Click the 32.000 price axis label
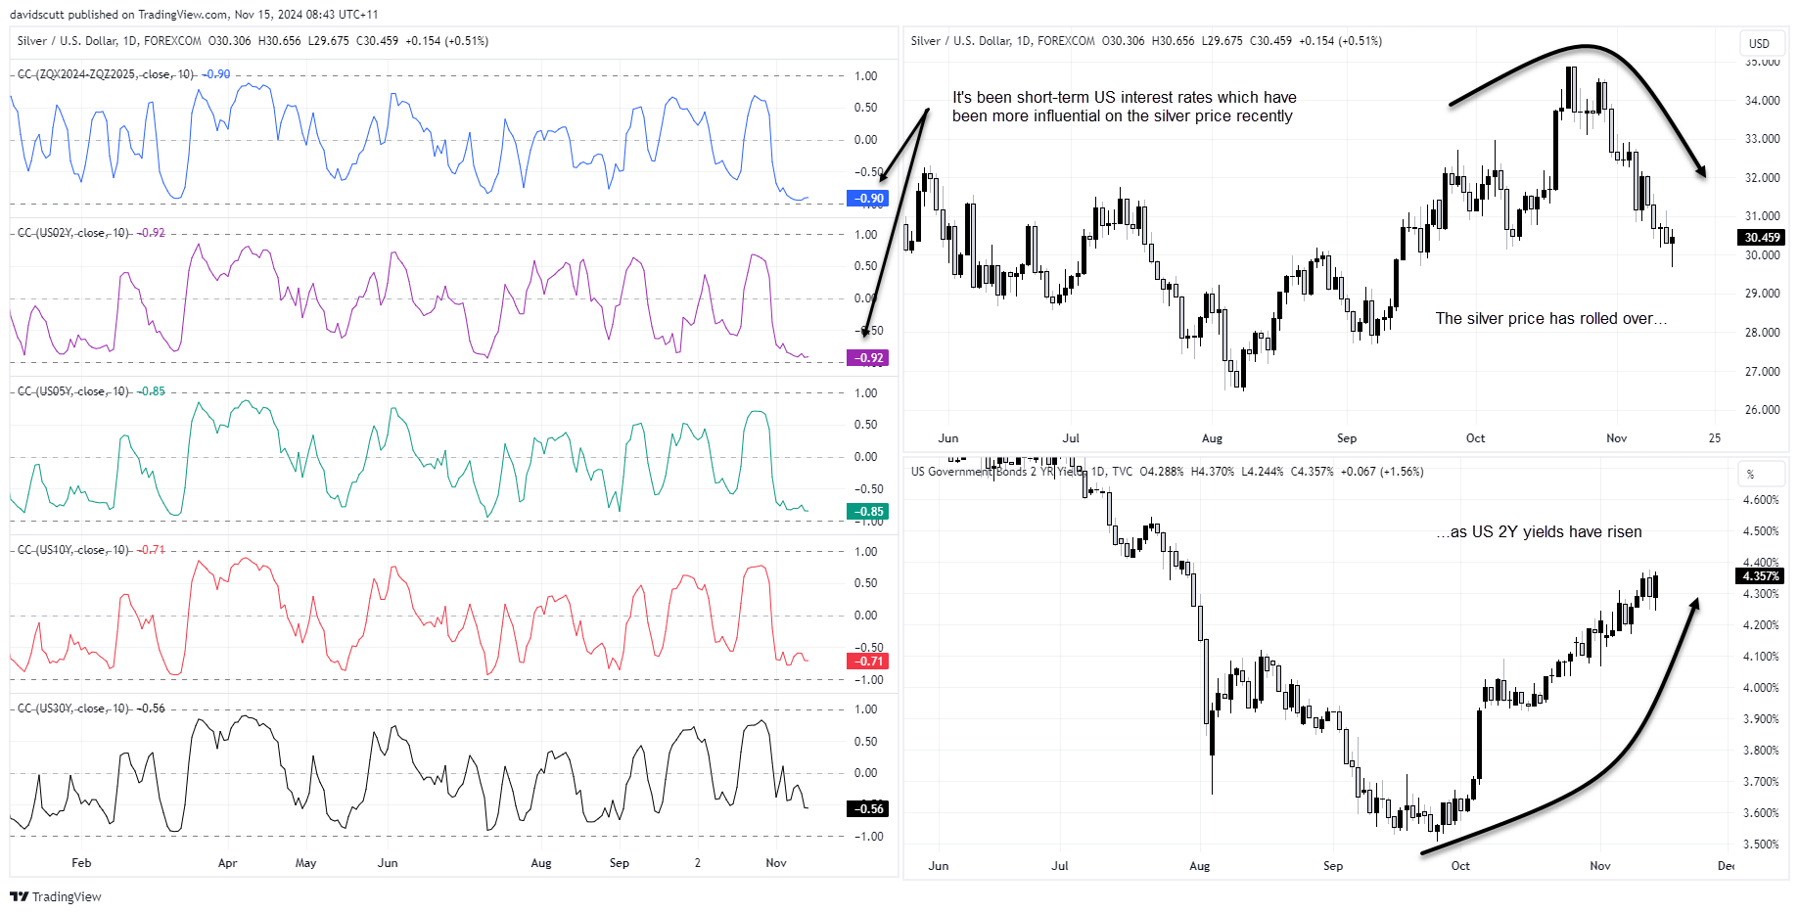This screenshot has height=914, width=1799. [1762, 178]
